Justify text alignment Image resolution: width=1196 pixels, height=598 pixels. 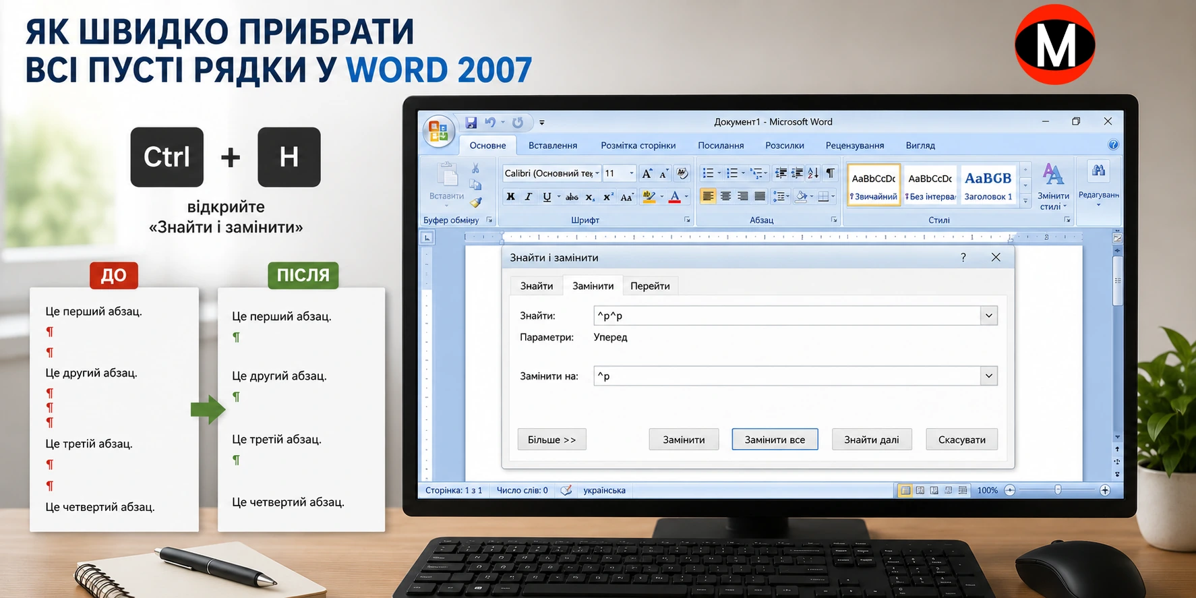tap(760, 196)
